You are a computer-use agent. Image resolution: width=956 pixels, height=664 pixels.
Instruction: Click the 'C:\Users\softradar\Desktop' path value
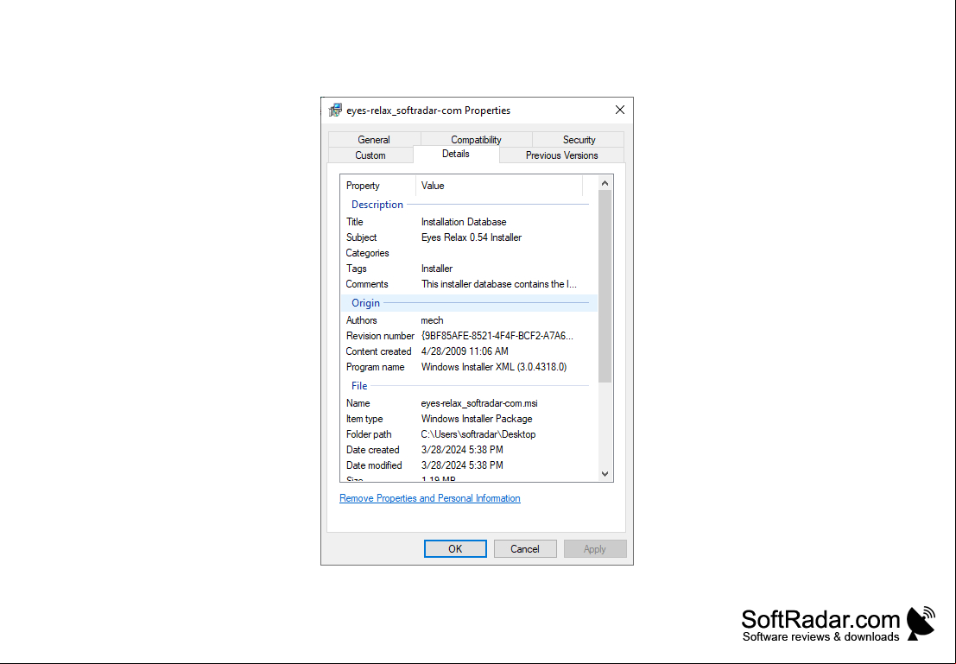[x=478, y=434]
